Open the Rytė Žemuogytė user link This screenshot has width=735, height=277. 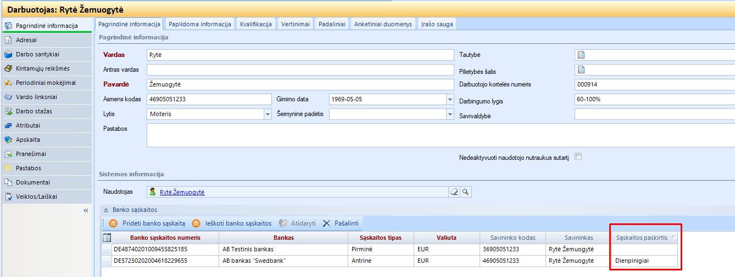[x=182, y=192]
